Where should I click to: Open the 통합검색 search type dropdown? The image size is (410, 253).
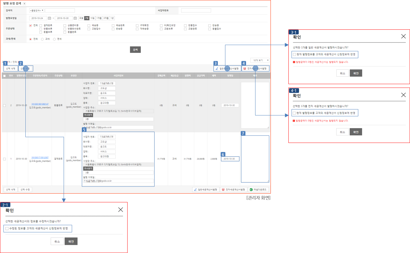[x=37, y=11]
